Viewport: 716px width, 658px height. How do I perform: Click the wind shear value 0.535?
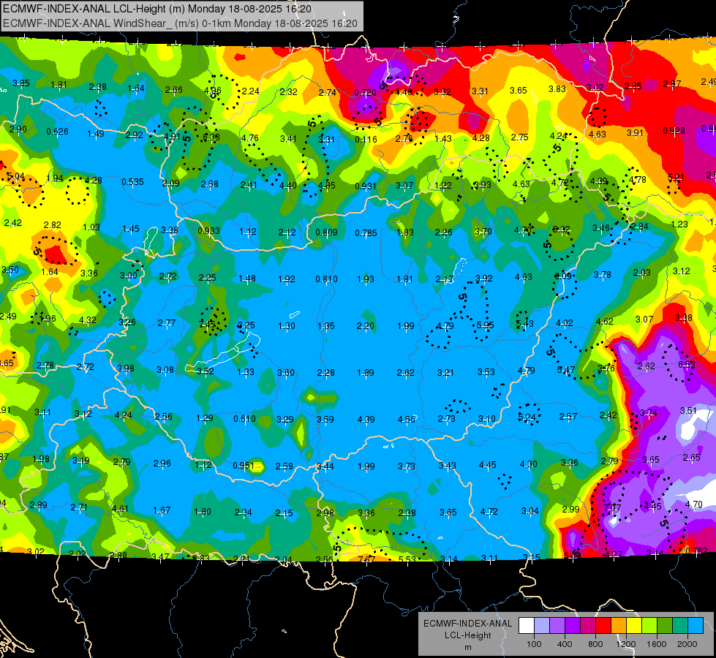coord(133,182)
